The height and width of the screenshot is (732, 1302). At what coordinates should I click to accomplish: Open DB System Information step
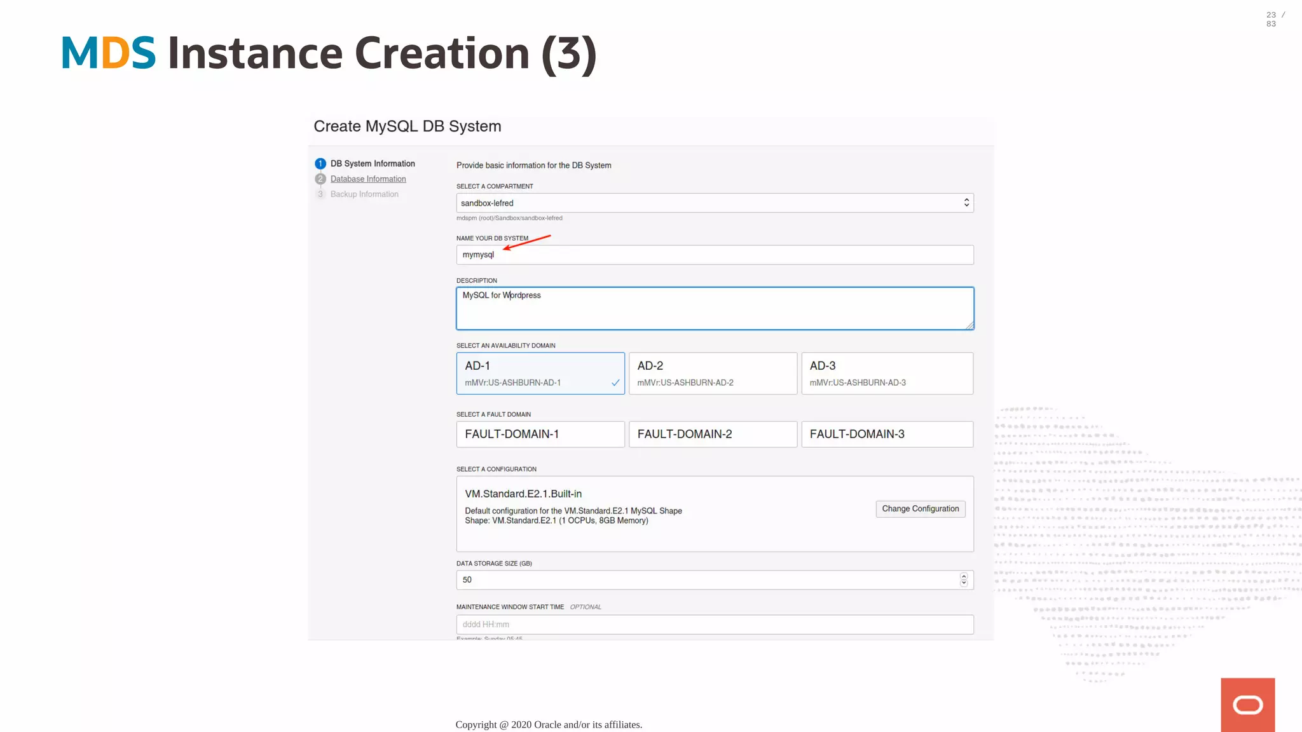click(373, 164)
